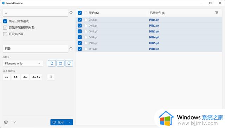Apply title case Aa formatting
This screenshot has width=225, height=128.
(25, 77)
